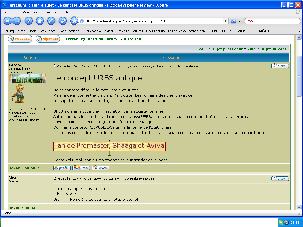Open Flock Feedback bookmark
This screenshot has height=227, width=303.
point(69,31)
